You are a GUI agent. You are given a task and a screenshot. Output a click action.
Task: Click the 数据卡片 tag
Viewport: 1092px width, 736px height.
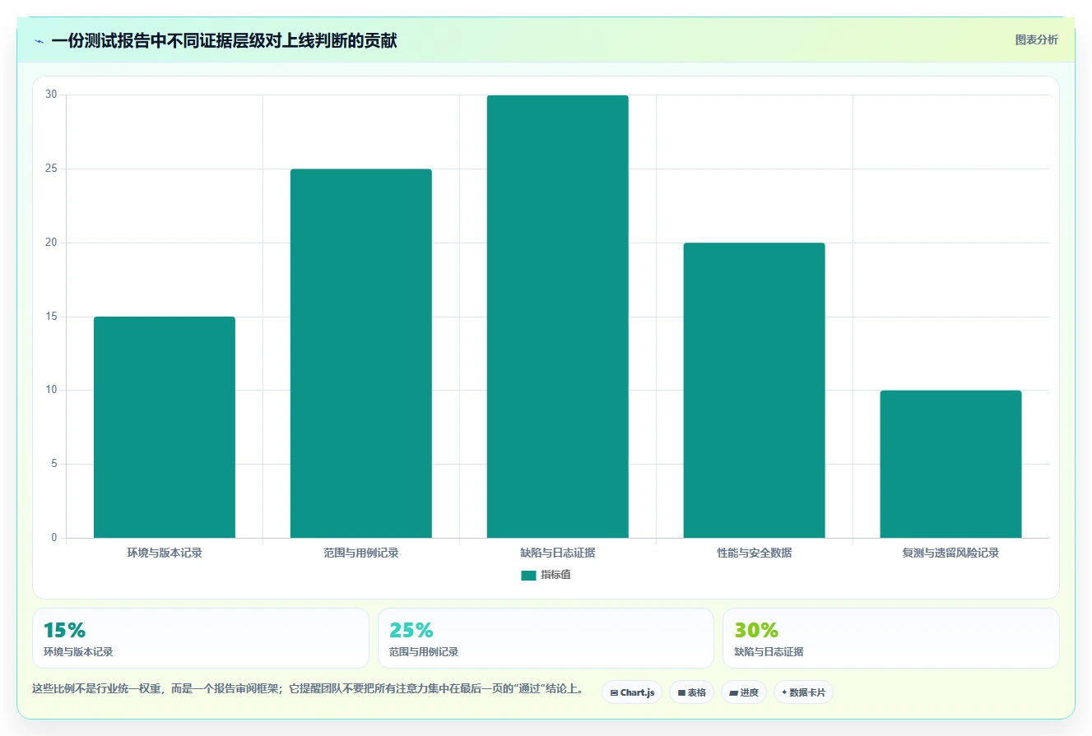803,692
